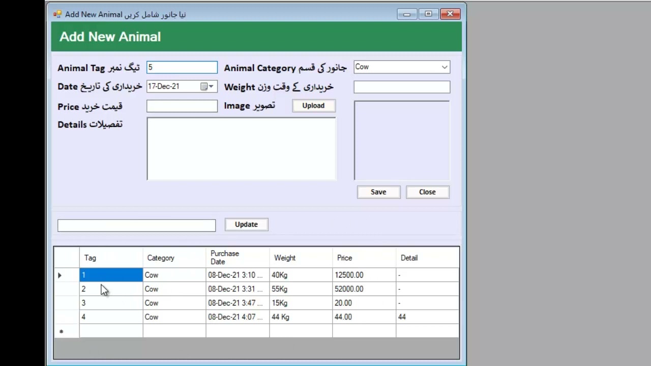The image size is (651, 366).
Task: Sort by Price column header
Action: pyautogui.click(x=364, y=258)
